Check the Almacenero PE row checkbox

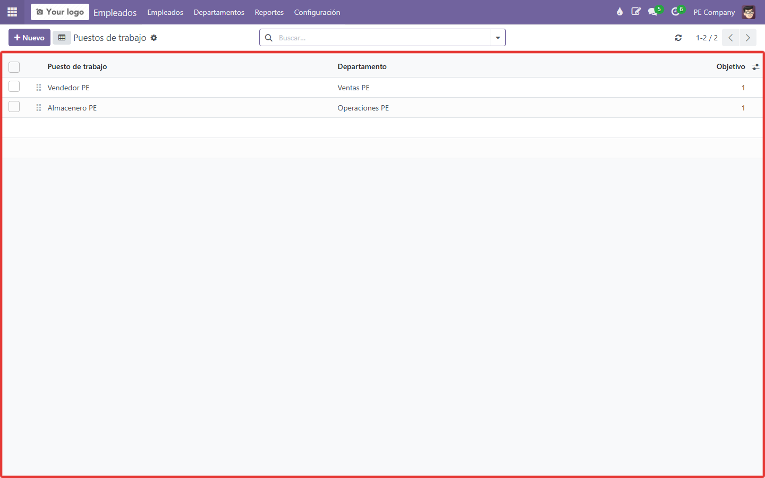click(x=14, y=107)
